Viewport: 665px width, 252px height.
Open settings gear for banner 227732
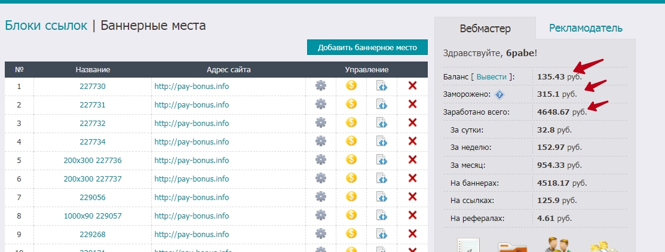tap(321, 123)
